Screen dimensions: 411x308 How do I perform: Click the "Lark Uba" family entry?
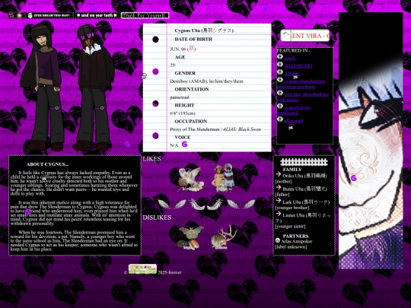tap(306, 202)
